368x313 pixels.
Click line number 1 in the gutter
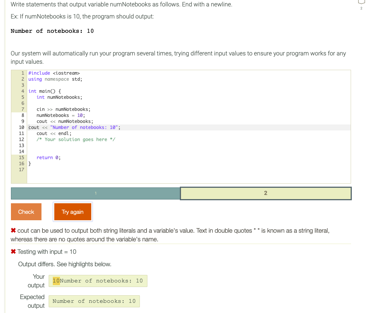22,73
